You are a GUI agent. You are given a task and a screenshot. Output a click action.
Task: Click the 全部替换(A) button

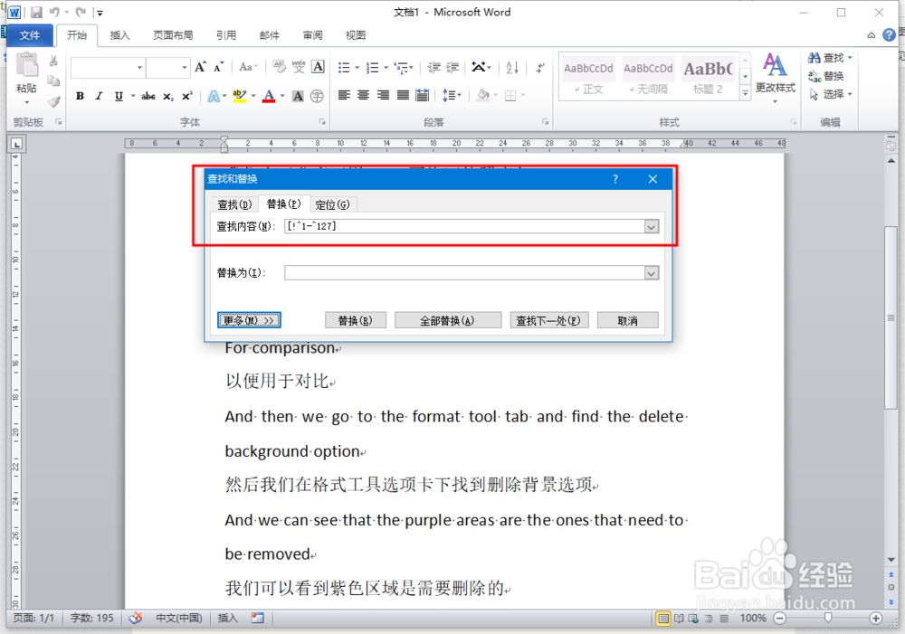coord(447,320)
